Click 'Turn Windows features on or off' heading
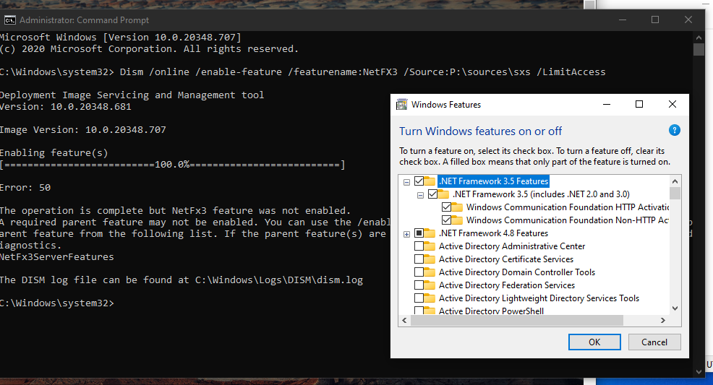This screenshot has width=713, height=385. (x=481, y=131)
